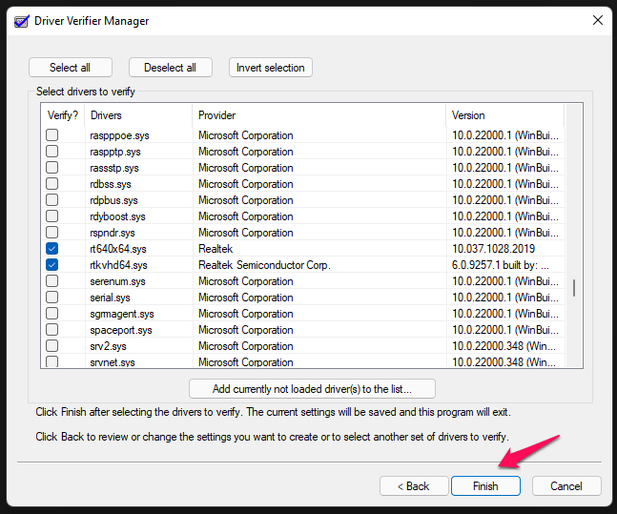Close the Driver Verifier Manager window
Image resolution: width=617 pixels, height=514 pixels.
pos(597,20)
